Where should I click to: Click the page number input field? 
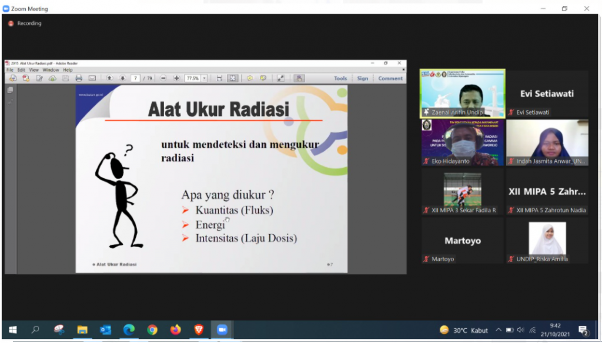tap(135, 78)
